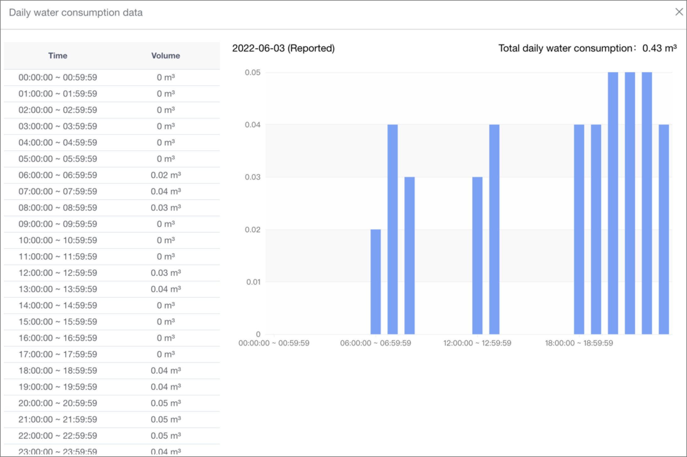
Task: Click the 00:00:00 ~ 00:59:59 x-axis label
Action: pos(274,343)
